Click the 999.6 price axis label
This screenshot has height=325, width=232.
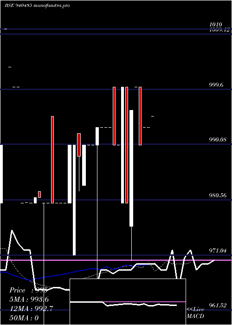pos(216,85)
